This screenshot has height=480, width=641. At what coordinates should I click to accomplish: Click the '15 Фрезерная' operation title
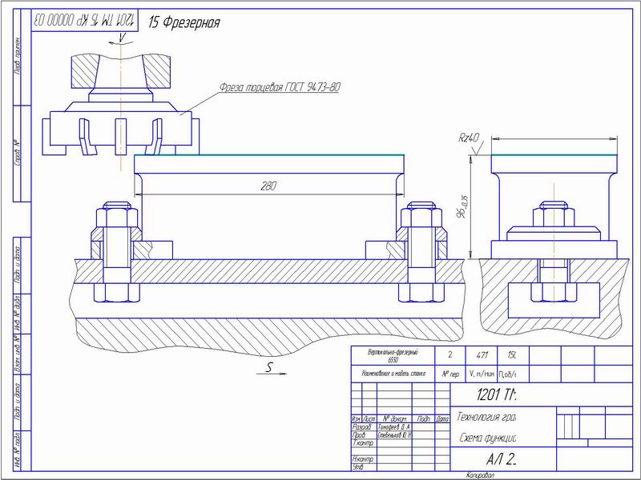(184, 22)
